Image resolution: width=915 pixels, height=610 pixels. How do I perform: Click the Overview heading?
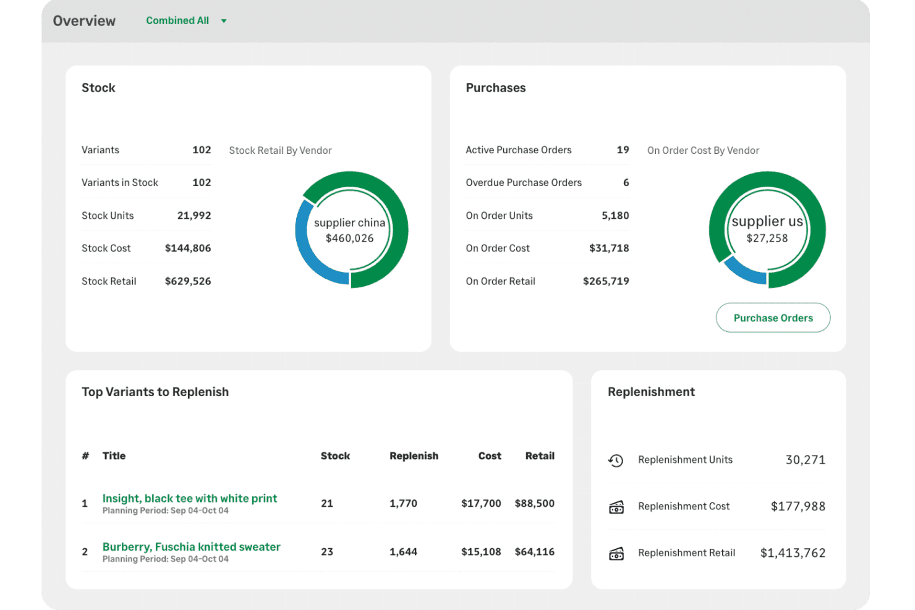84,21
